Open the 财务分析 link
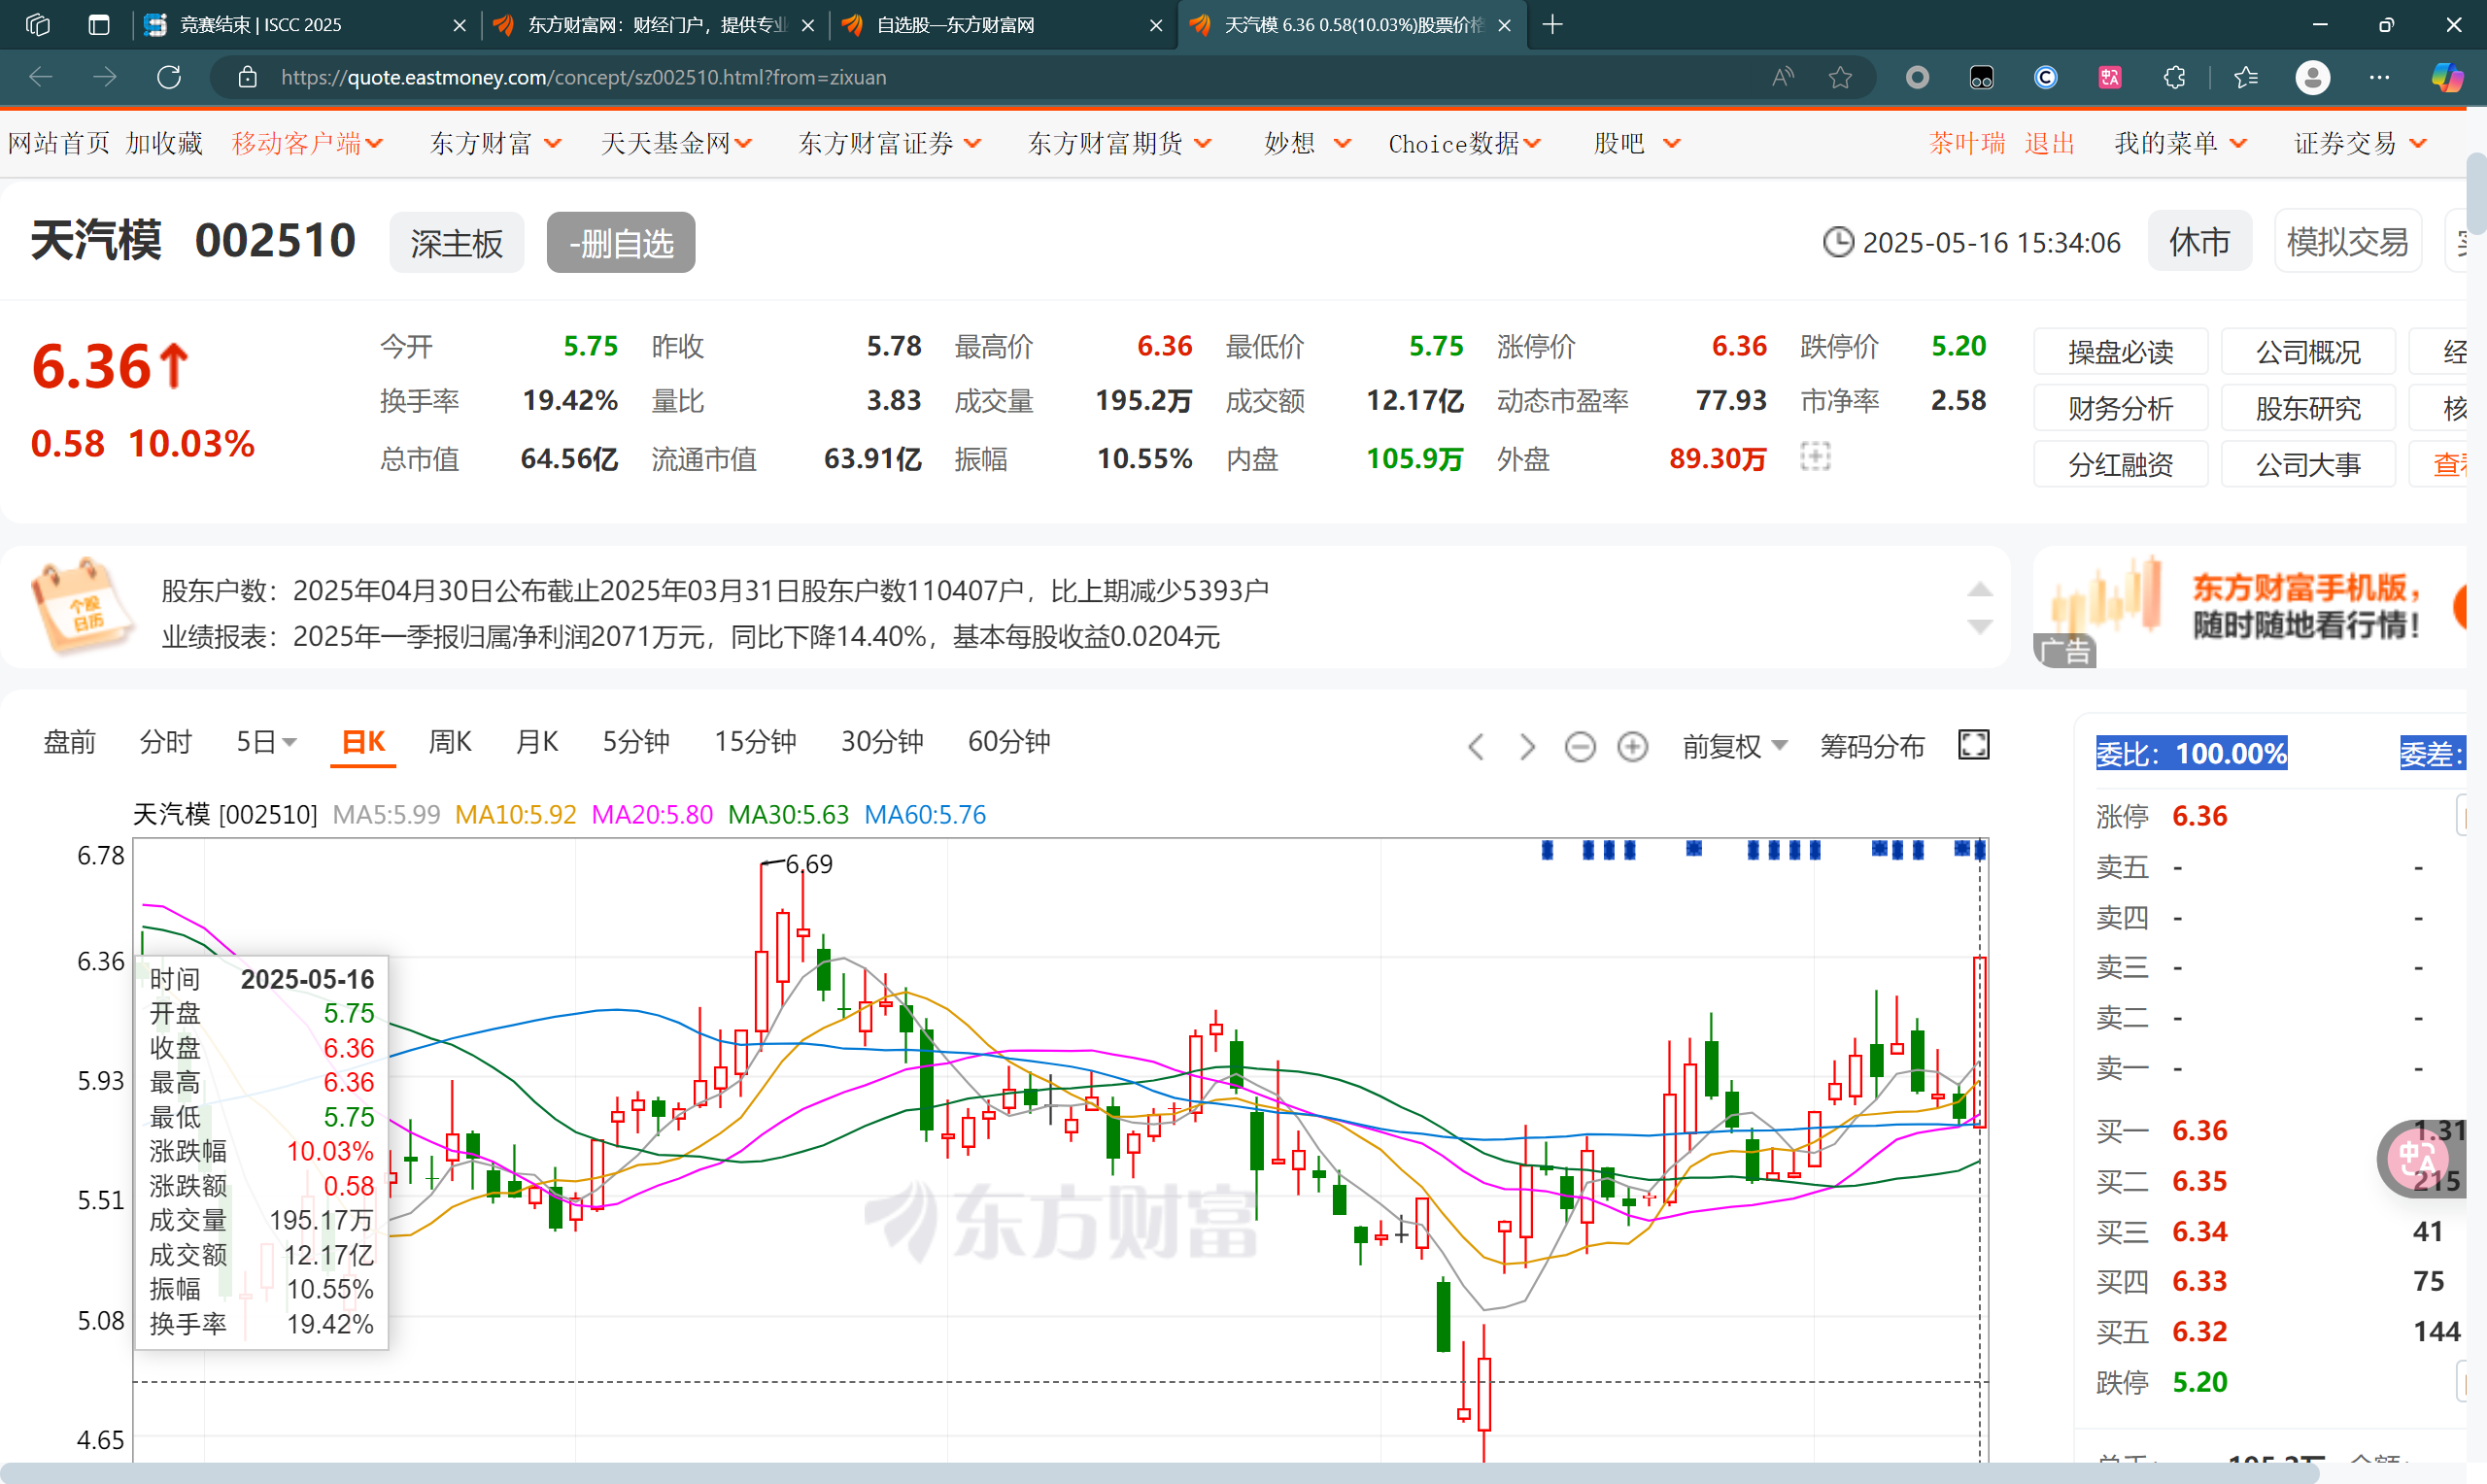 click(x=2119, y=408)
